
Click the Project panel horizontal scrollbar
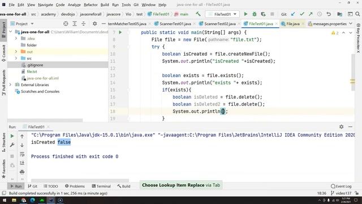[x=45, y=120]
